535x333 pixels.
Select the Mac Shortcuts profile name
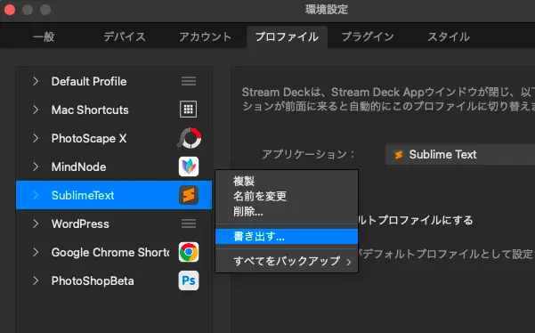90,110
